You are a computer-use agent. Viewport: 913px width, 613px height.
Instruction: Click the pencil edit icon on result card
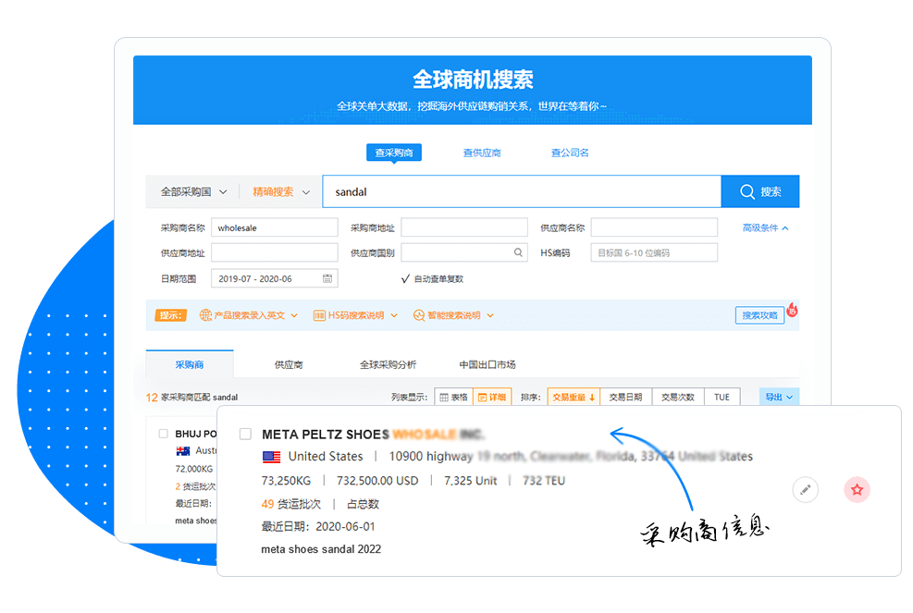pyautogui.click(x=806, y=490)
